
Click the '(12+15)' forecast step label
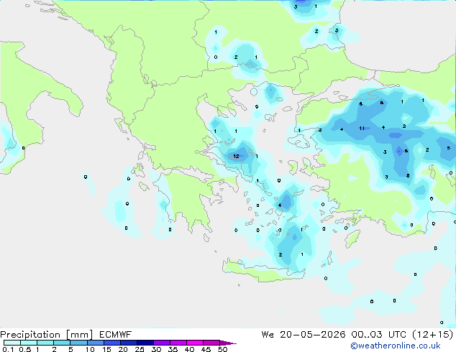433,335
